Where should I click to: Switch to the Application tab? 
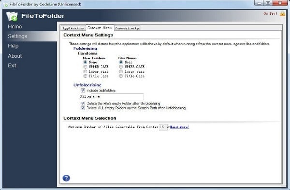[x=73, y=28]
